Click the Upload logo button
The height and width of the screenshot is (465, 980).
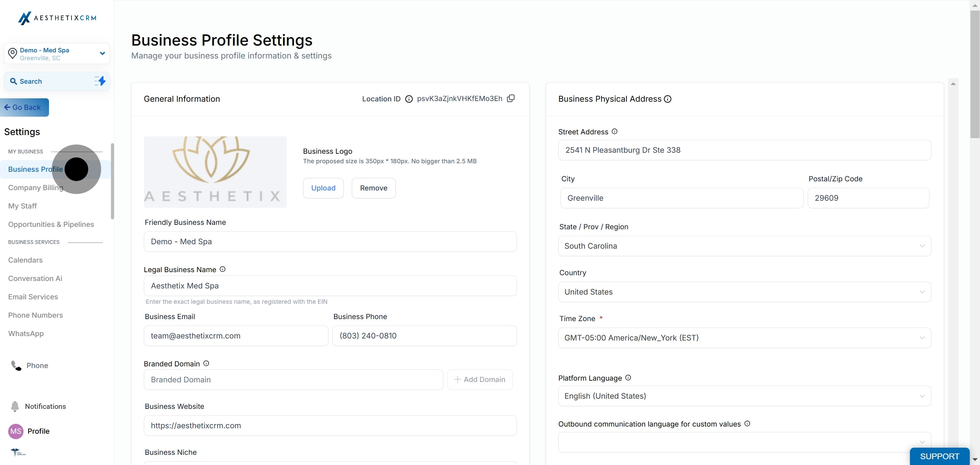(x=323, y=188)
